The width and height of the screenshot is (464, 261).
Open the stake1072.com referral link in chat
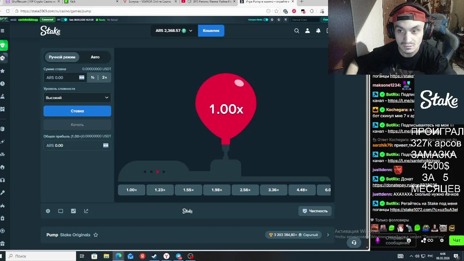click(424, 210)
